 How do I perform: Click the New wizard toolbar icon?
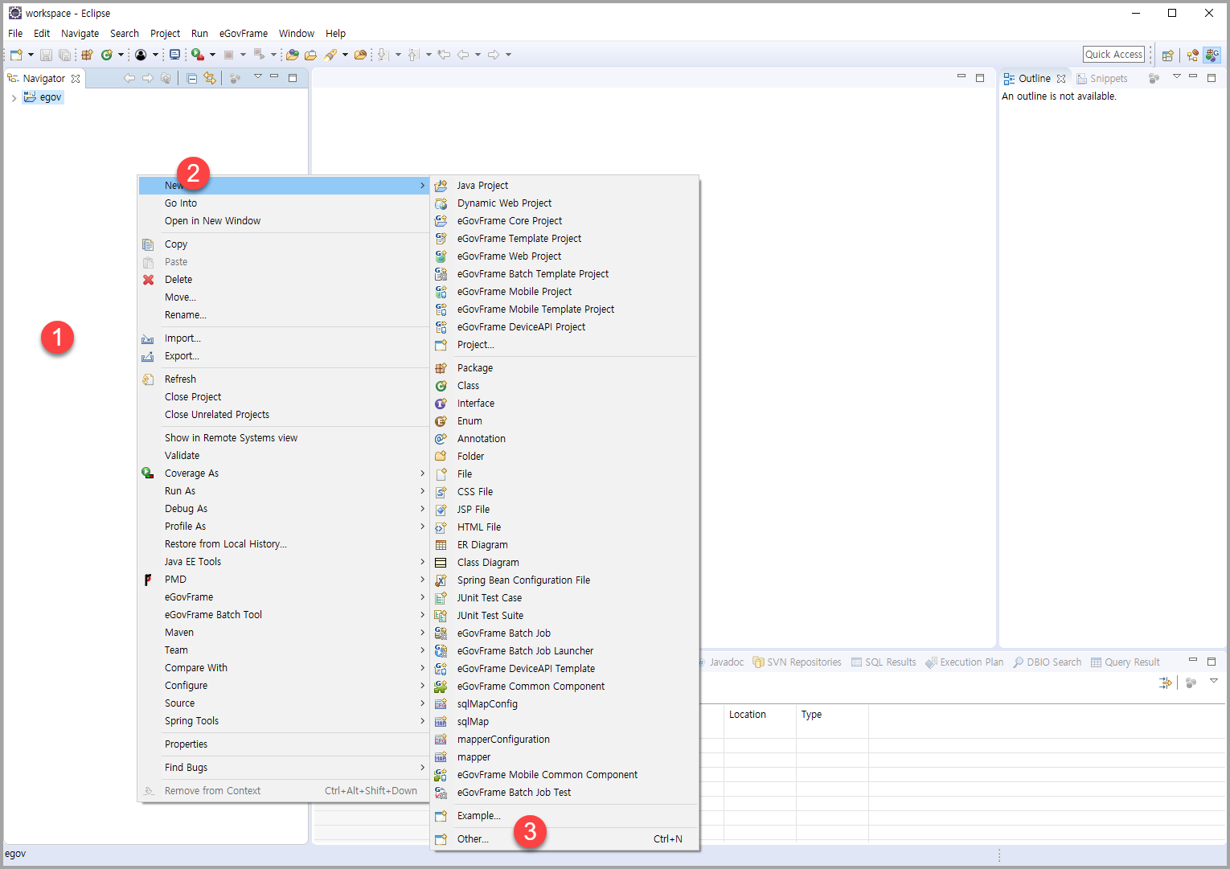coord(16,55)
